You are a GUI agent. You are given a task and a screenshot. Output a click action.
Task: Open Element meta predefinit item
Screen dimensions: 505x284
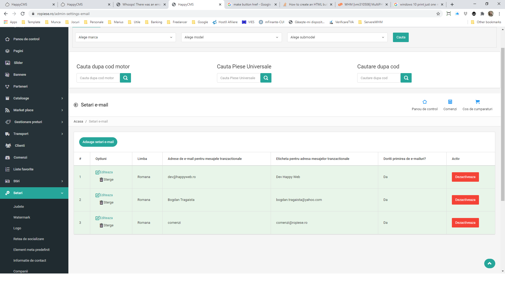pyautogui.click(x=31, y=250)
